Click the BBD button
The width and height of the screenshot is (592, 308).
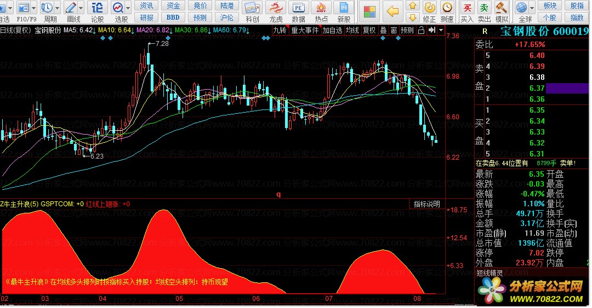pyautogui.click(x=173, y=18)
